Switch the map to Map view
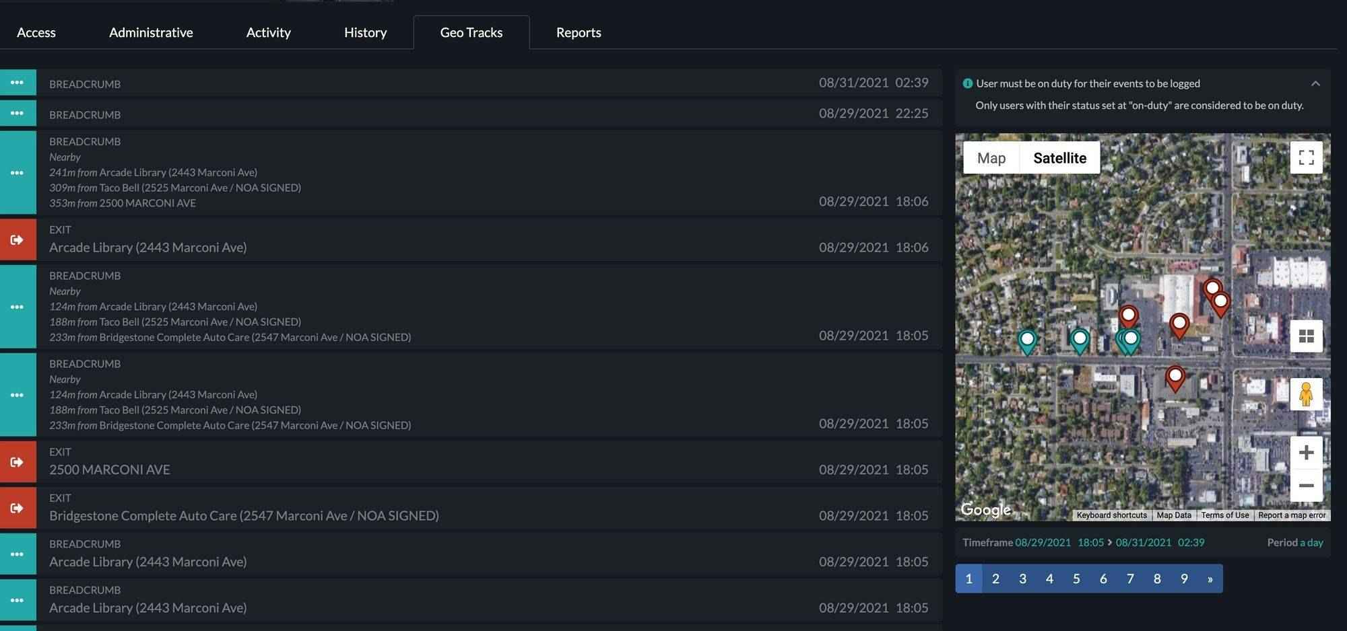 991,157
